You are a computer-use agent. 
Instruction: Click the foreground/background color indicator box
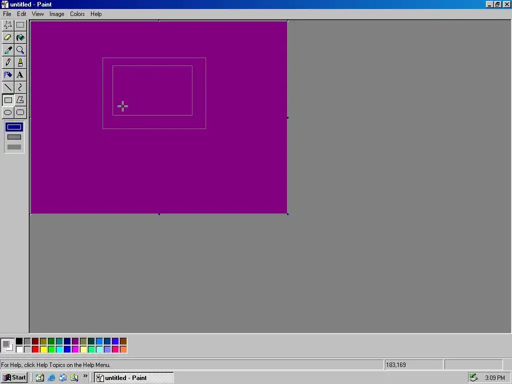click(7, 345)
